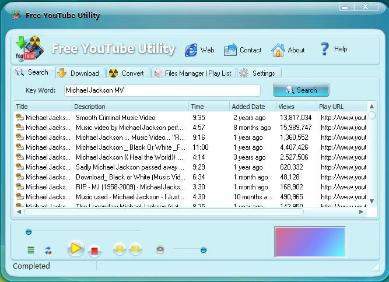The width and height of the screenshot is (389, 282).
Task: Click the 13,817,034 views cell
Action: tap(296, 118)
